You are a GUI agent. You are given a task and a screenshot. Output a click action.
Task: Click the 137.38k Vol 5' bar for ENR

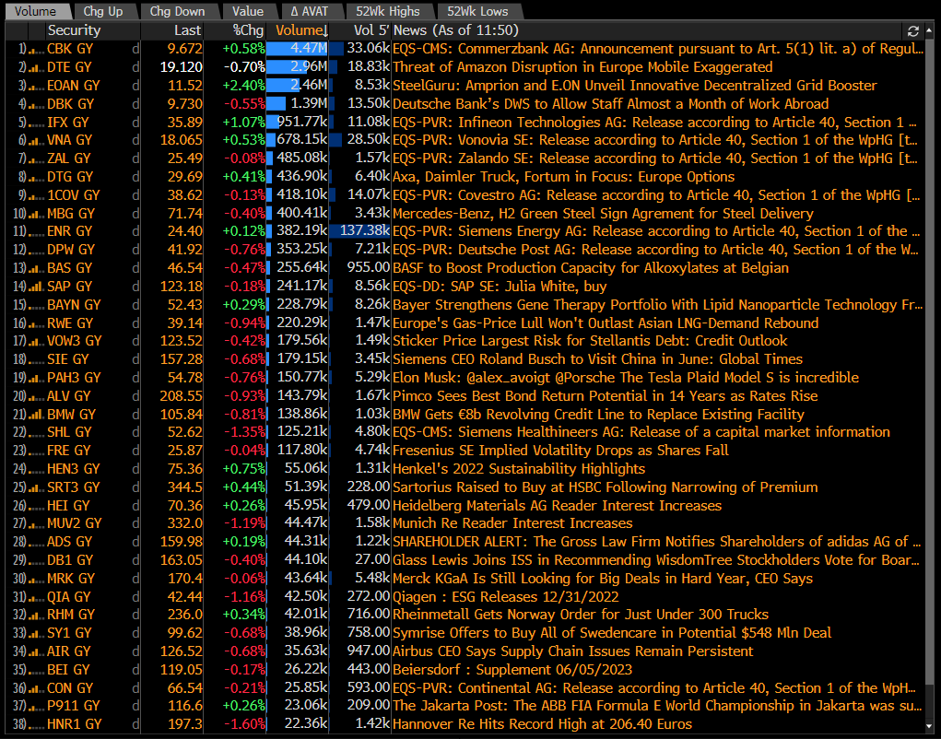pyautogui.click(x=360, y=231)
